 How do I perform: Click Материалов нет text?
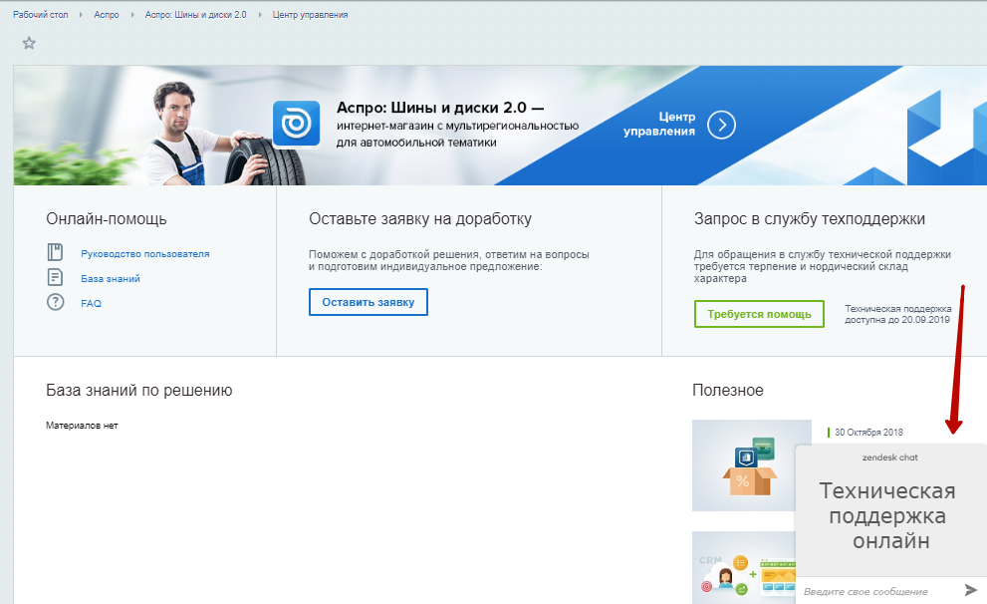tap(82, 426)
